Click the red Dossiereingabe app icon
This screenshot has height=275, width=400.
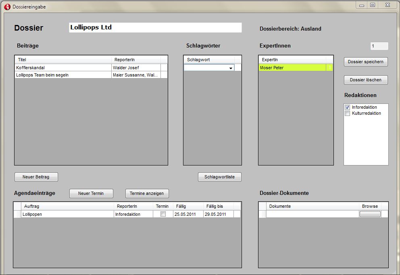point(7,7)
